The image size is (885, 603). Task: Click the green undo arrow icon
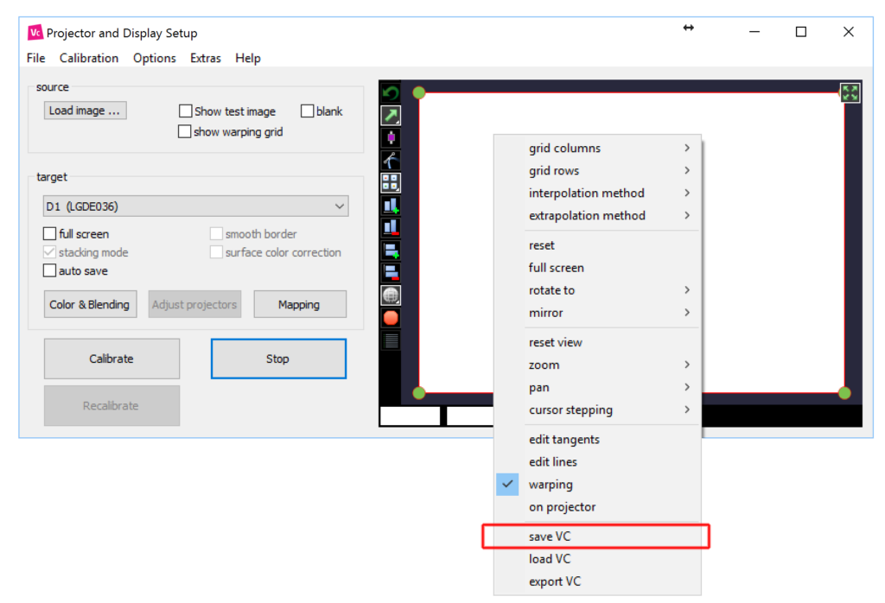[x=391, y=93]
